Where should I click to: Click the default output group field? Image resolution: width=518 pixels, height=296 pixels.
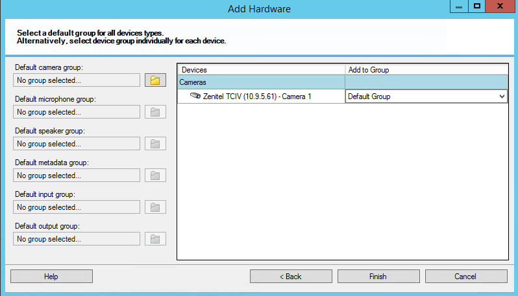tap(77, 239)
